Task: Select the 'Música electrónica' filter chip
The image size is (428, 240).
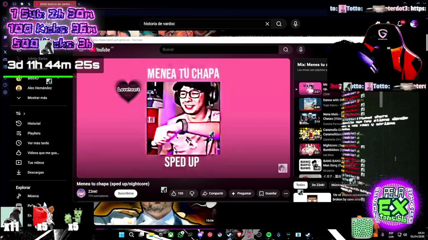Action: tap(344, 185)
